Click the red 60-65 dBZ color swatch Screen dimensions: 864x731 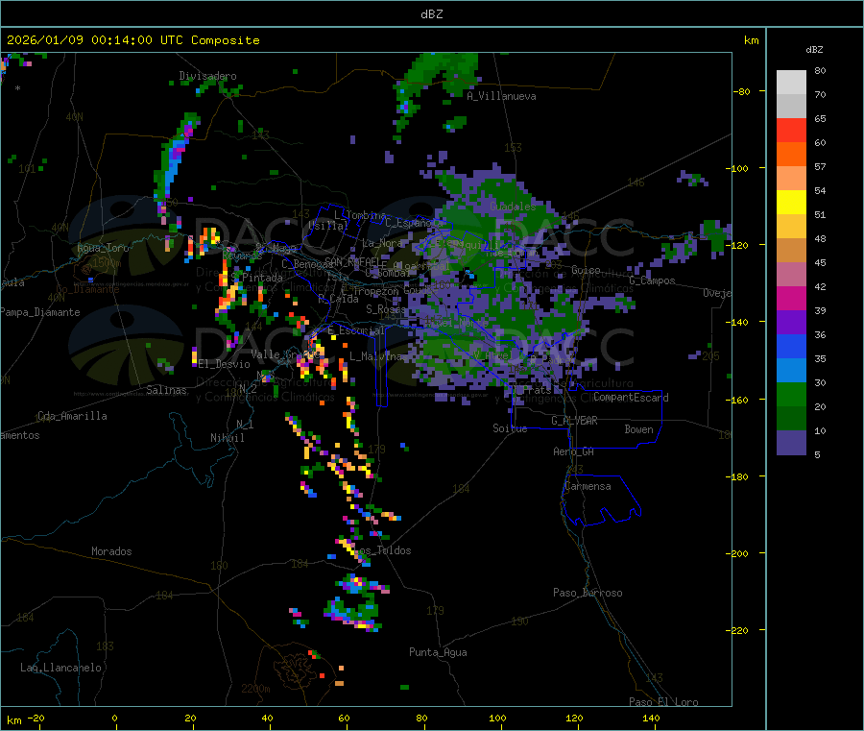pos(791,130)
